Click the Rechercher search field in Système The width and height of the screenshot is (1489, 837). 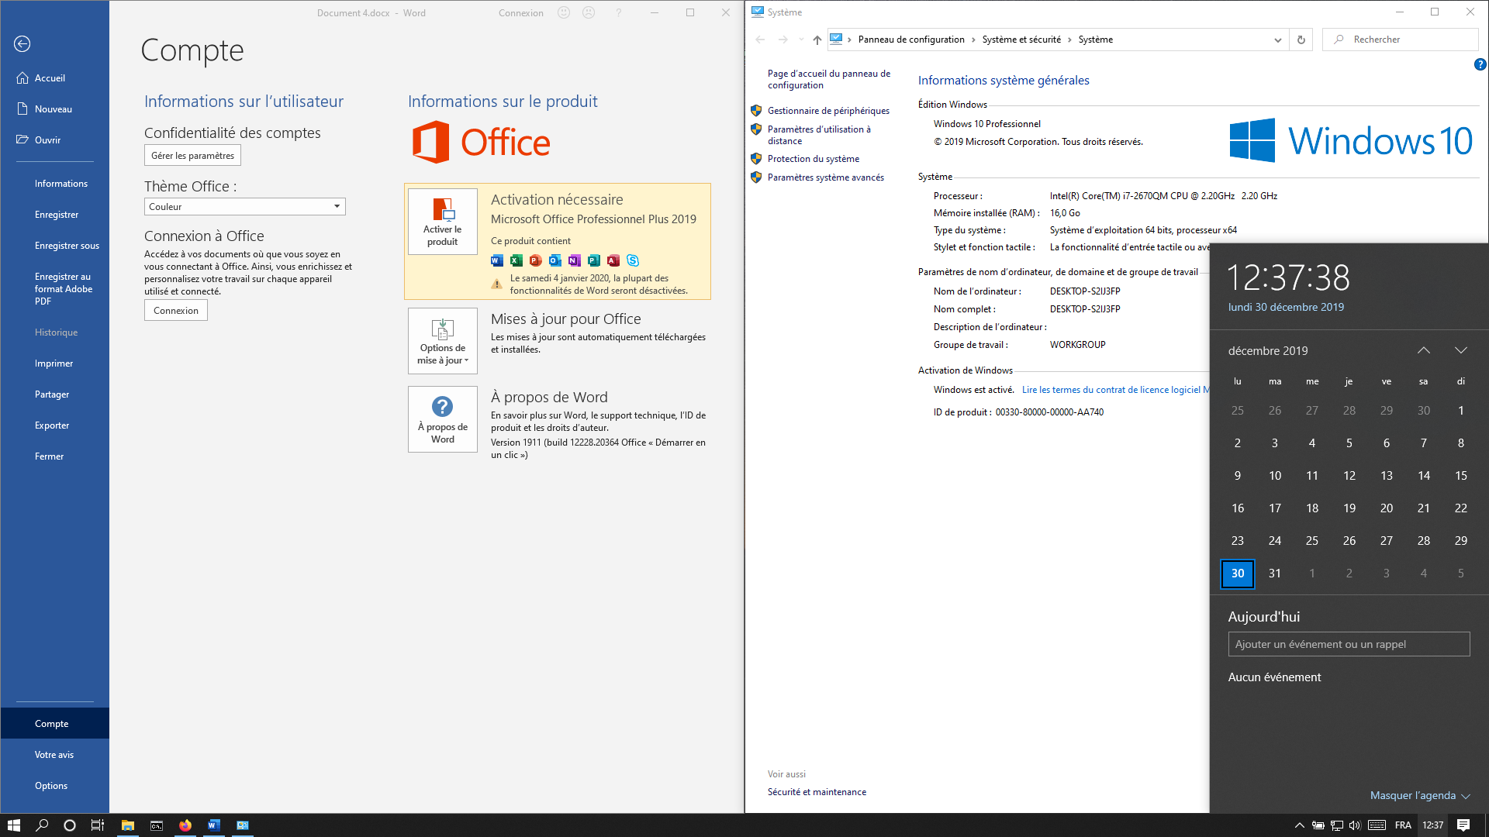pos(1401,40)
